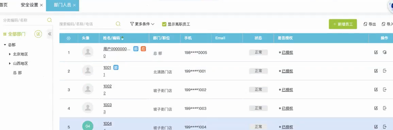
Task: Toggle 显示离职员工 checkbox
Action: coord(164,24)
